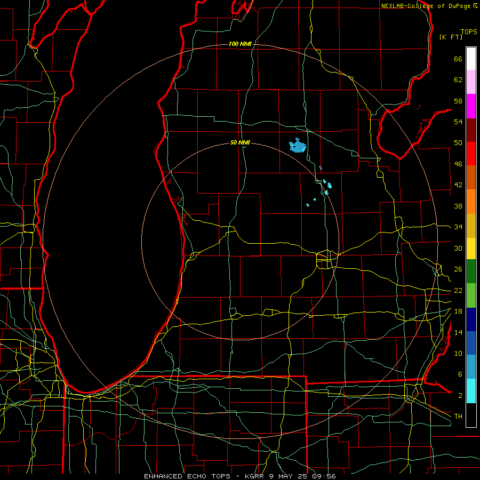
Task: Select the dark red maroon legend segment
Action: pyautogui.click(x=471, y=130)
